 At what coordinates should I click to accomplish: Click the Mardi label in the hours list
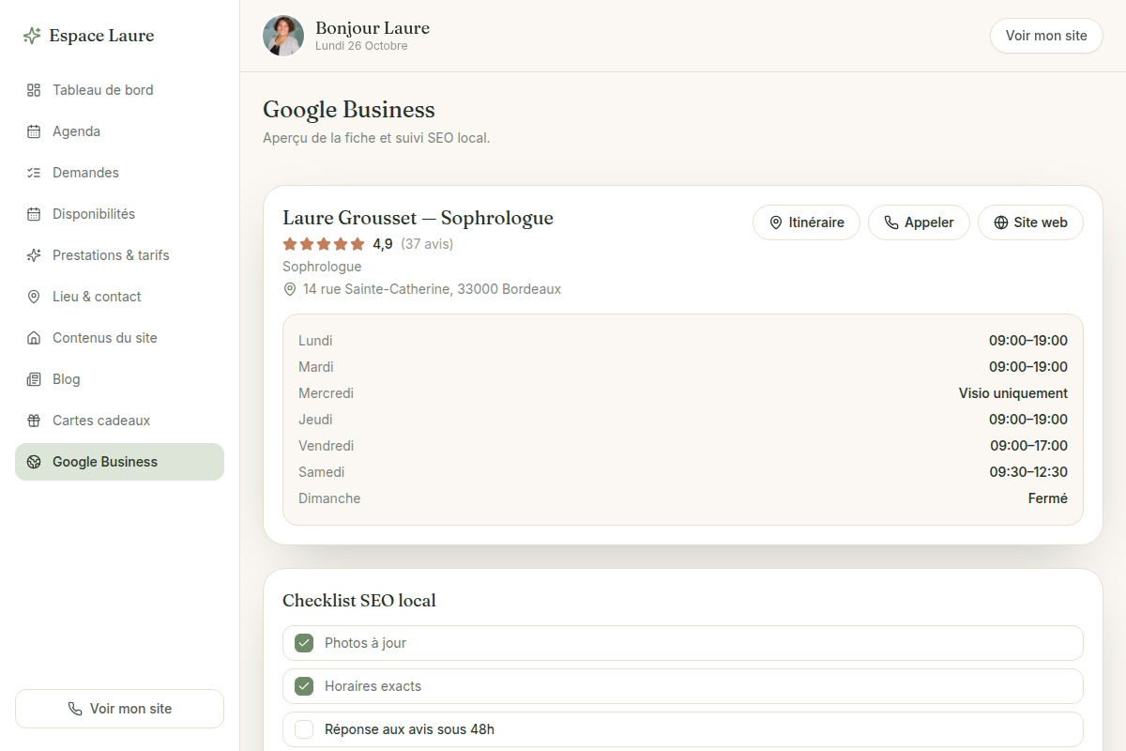(316, 367)
